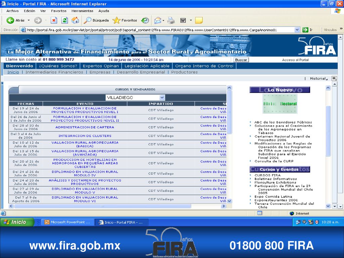Click the yellow note toolbar icon
The image size is (344, 258).
click(199, 20)
